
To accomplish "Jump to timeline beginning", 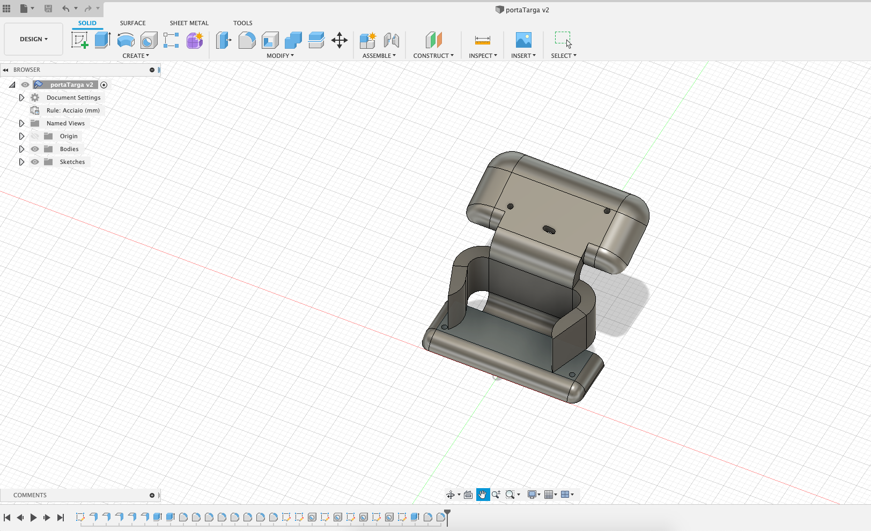I will (7, 518).
